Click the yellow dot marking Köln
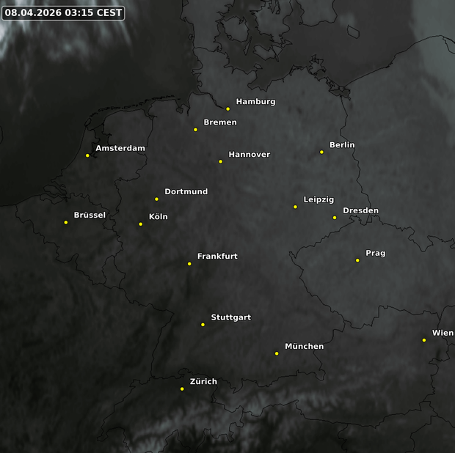Image resolution: width=455 pixels, height=453 pixels. click(141, 224)
